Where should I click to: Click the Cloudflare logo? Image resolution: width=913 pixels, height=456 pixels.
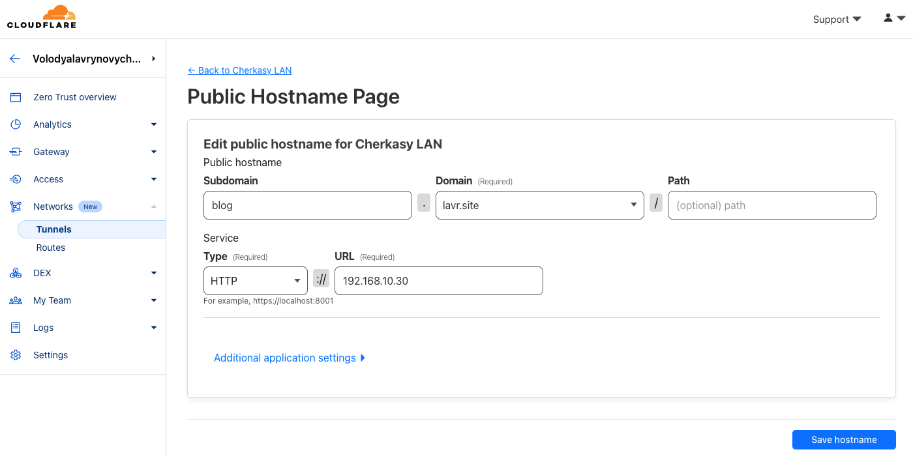pyautogui.click(x=42, y=18)
